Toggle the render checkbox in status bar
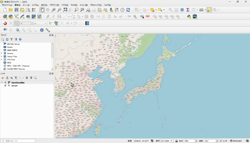The image size is (250, 143). (221, 141)
